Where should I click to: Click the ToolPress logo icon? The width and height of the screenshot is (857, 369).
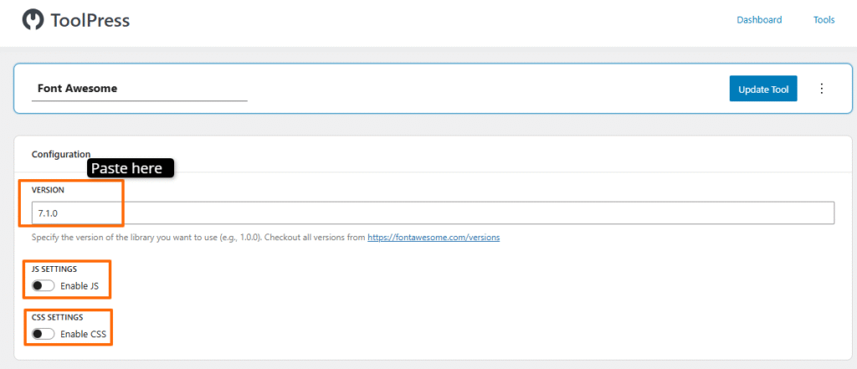pyautogui.click(x=33, y=19)
